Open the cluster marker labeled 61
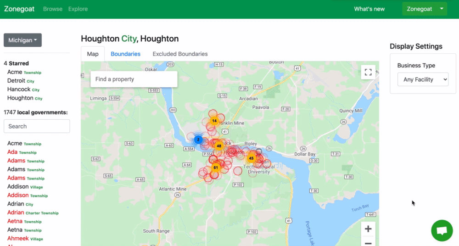This screenshot has height=246, width=459. click(215, 168)
